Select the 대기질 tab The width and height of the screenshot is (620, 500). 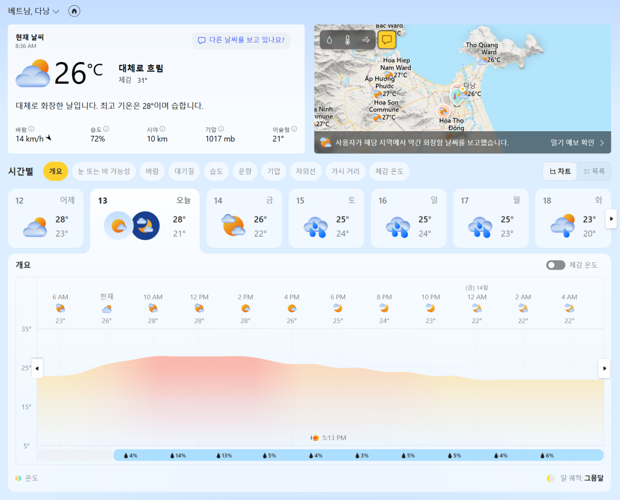tap(184, 171)
